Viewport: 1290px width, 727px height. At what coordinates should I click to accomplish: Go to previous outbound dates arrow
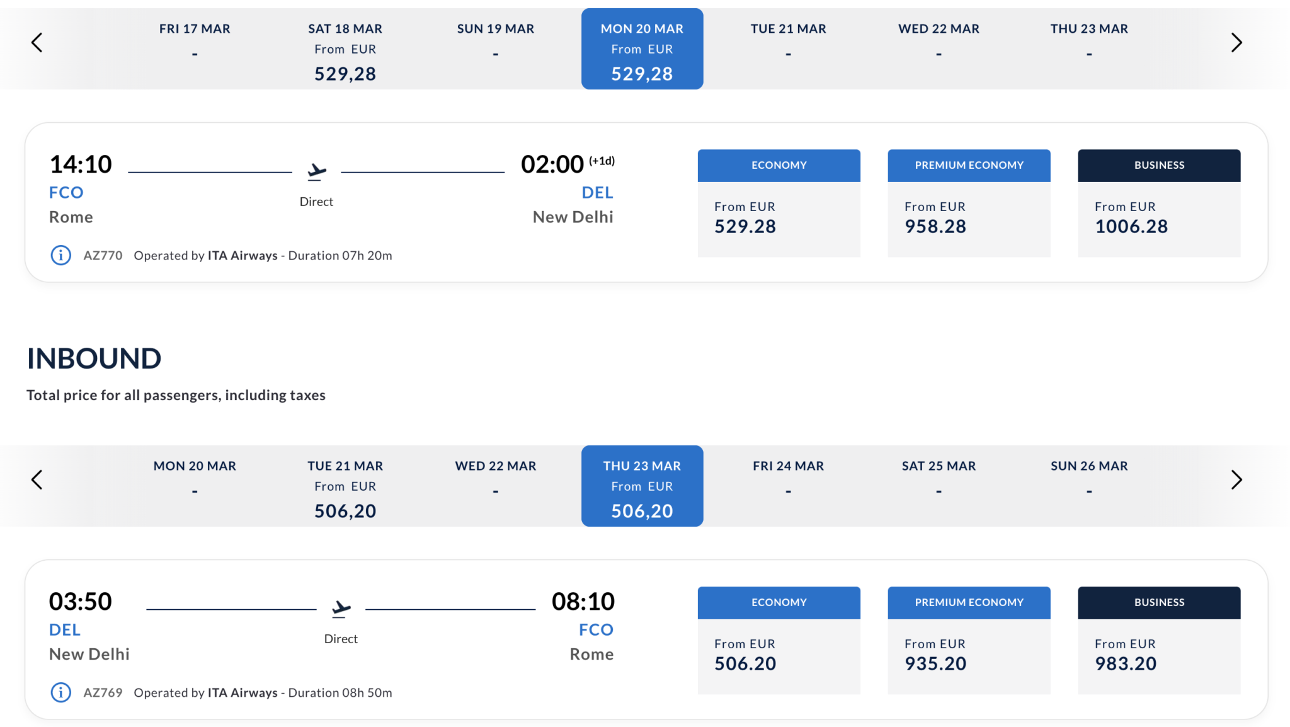37,43
